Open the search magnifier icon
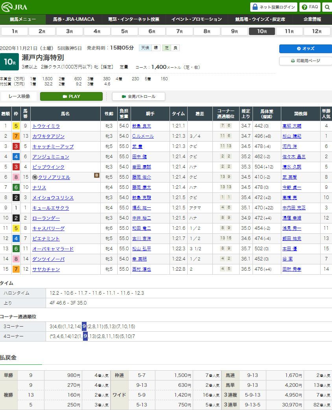This screenshot has height=410, width=332. click(x=327, y=7)
